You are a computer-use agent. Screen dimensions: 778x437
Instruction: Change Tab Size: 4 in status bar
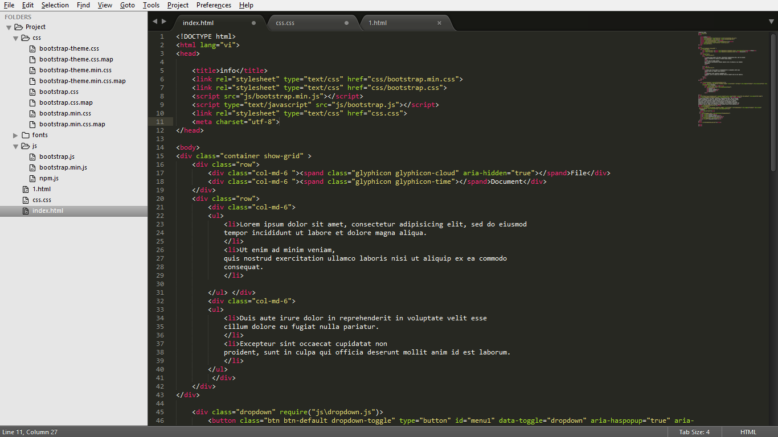coord(694,432)
